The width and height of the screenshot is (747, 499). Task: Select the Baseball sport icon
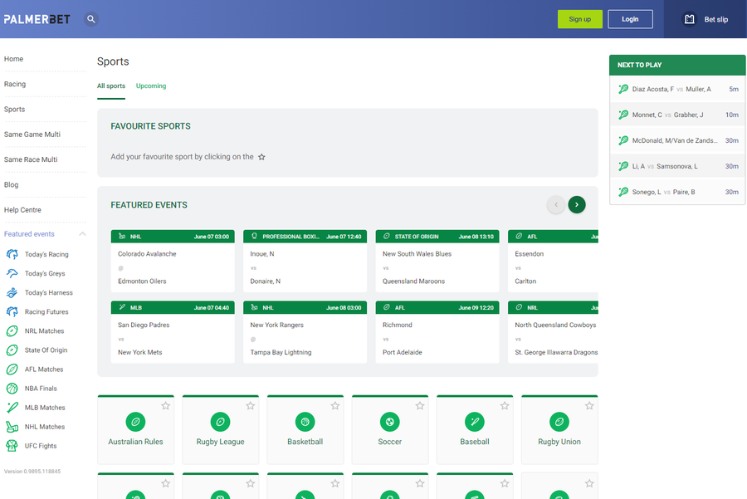click(x=475, y=422)
